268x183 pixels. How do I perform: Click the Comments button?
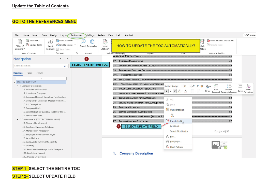(x=250, y=35)
